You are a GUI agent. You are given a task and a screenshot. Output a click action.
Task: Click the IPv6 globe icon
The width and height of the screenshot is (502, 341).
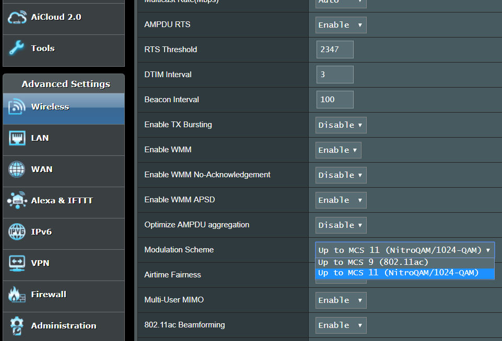click(x=17, y=232)
